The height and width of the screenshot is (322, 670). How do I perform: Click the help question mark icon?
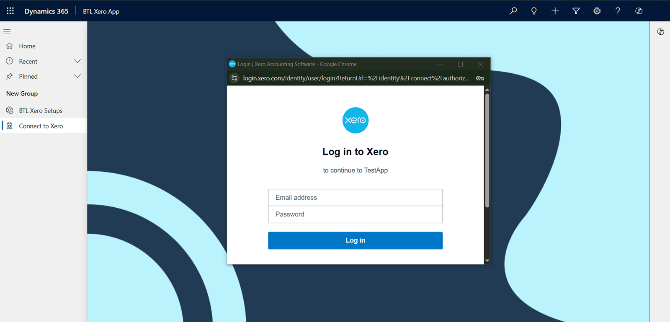pos(618,11)
